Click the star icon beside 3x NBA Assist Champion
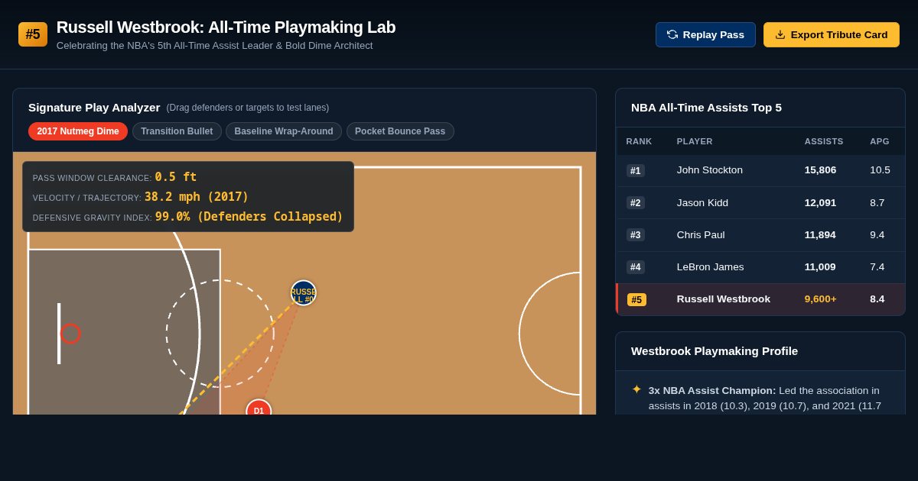Screen dimensions: 918x481 636,389
